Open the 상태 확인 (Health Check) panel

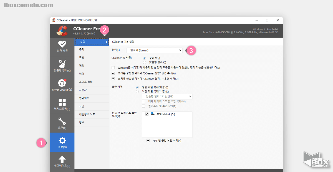[x=62, y=47]
